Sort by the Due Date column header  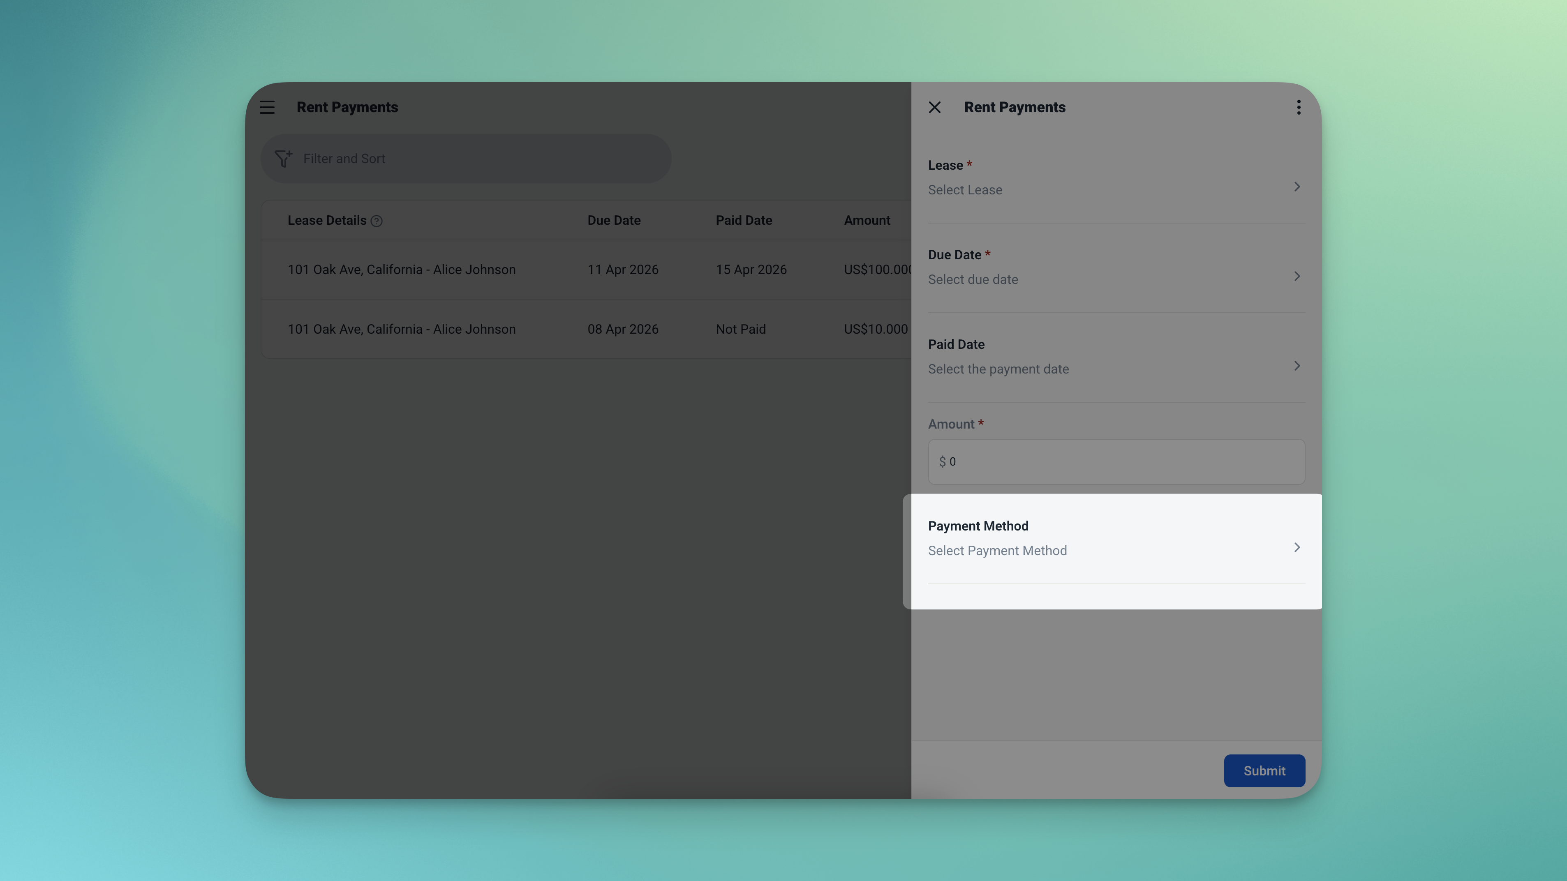[614, 220]
